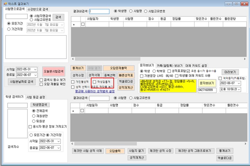
Task: Open the 시작일 dropdown in the student search panel
Action: (x=59, y=141)
